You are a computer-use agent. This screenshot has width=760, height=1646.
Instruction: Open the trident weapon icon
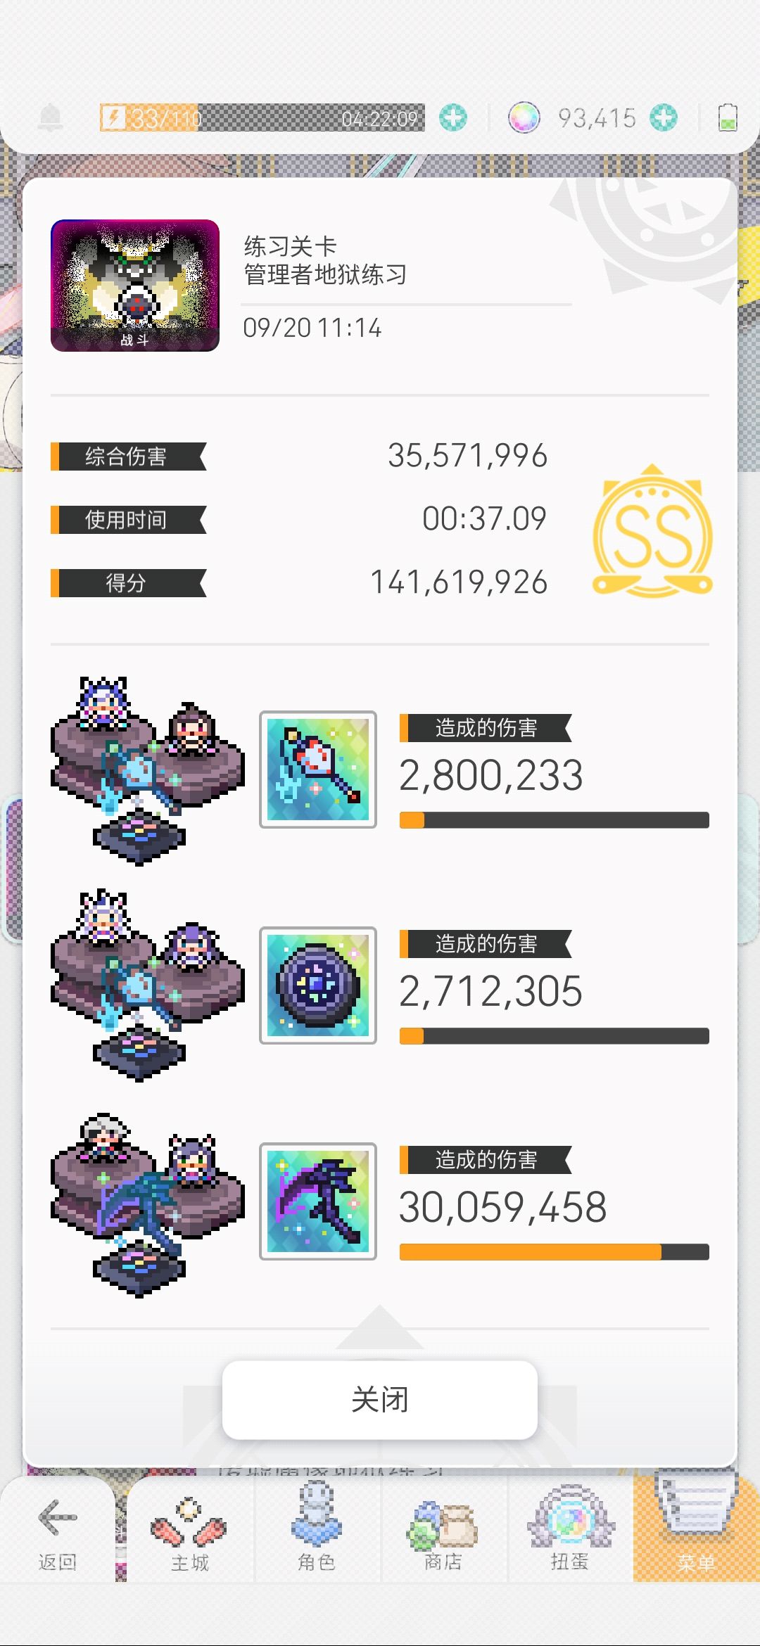(x=318, y=770)
